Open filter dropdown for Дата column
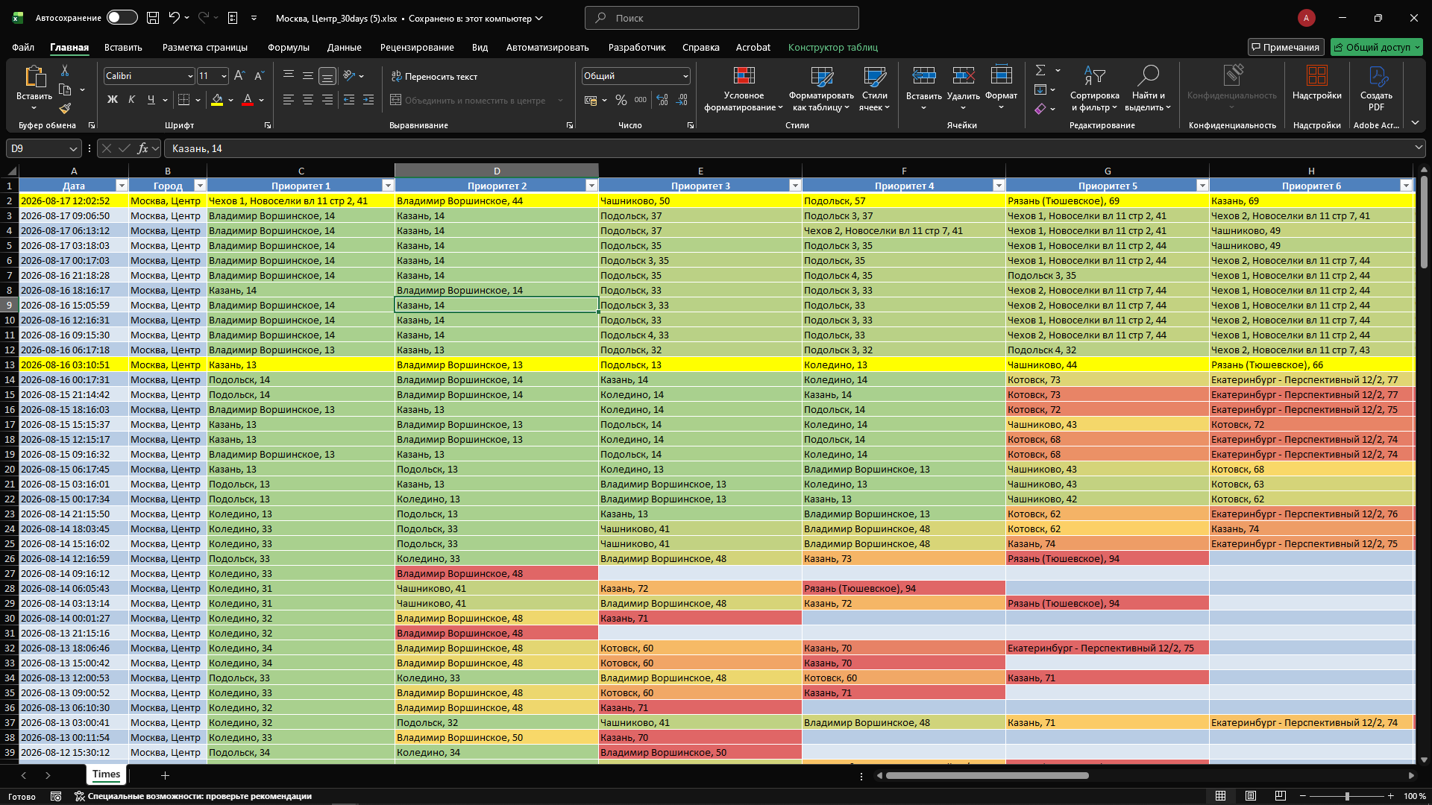Screen dimensions: 1432x805 pos(122,186)
